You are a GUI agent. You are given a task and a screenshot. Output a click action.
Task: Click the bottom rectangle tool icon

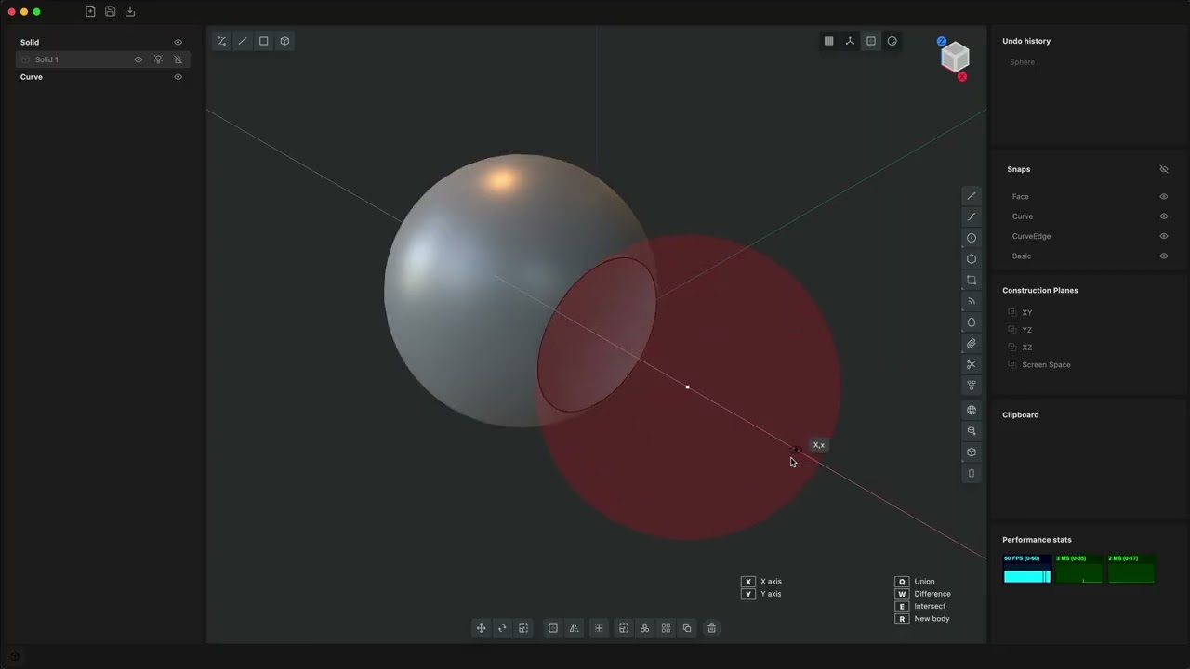click(972, 473)
